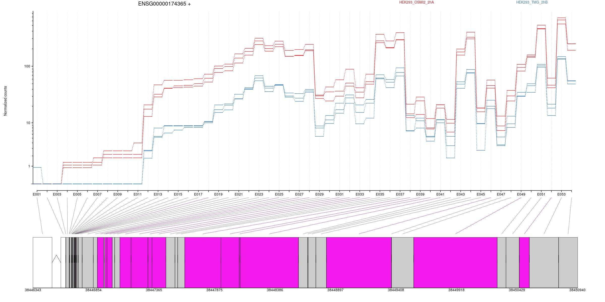Viewport: 605px width, 302px height.
Task: Select exon label E017
Action: click(x=198, y=195)
